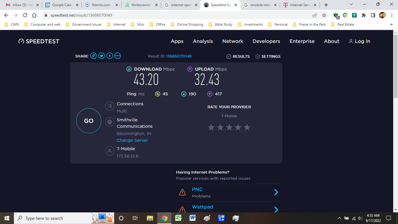Open Result ID 13686070049 link
398x224 pixels.
point(179,56)
